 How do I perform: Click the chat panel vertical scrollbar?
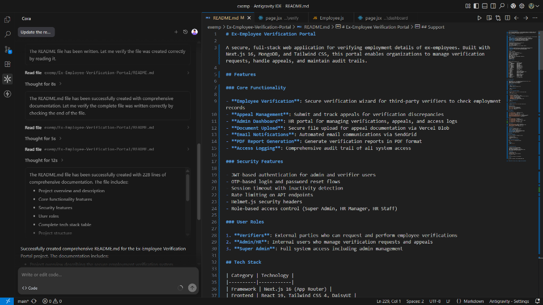coord(199,182)
